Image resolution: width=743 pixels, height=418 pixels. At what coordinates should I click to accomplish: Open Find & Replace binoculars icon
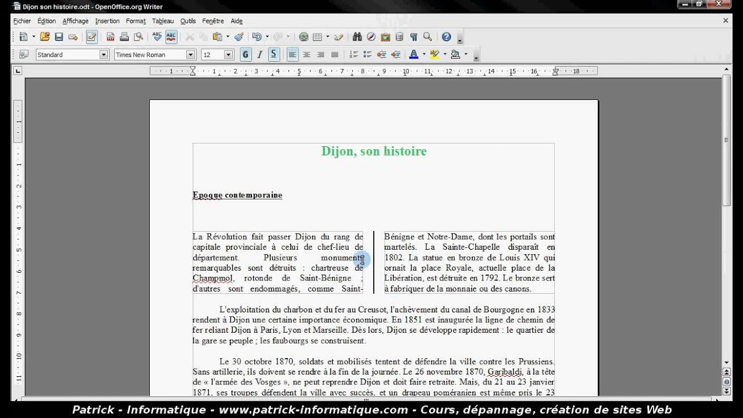point(357,37)
